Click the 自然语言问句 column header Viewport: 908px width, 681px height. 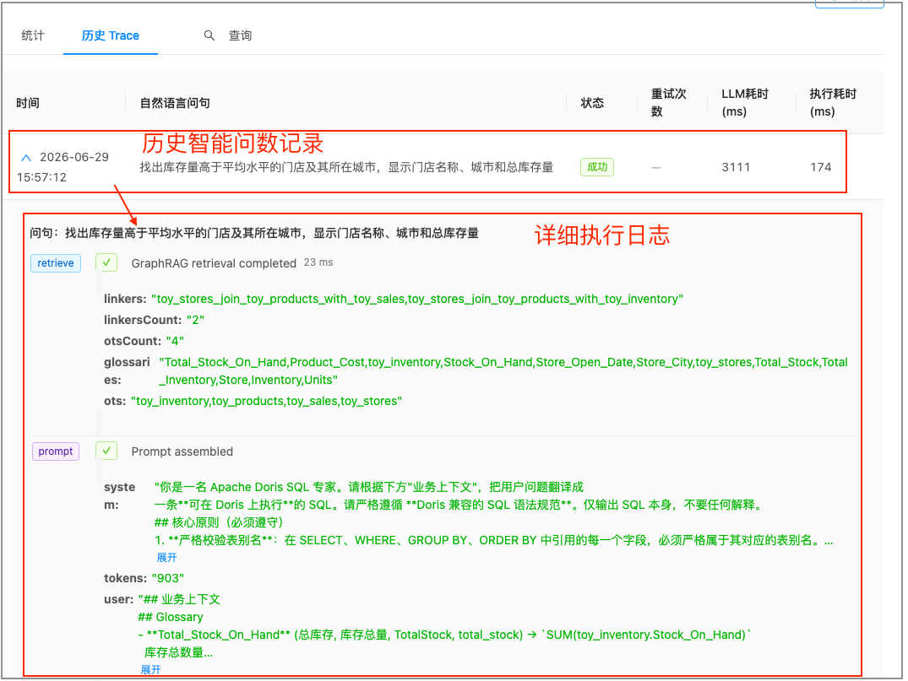click(175, 103)
